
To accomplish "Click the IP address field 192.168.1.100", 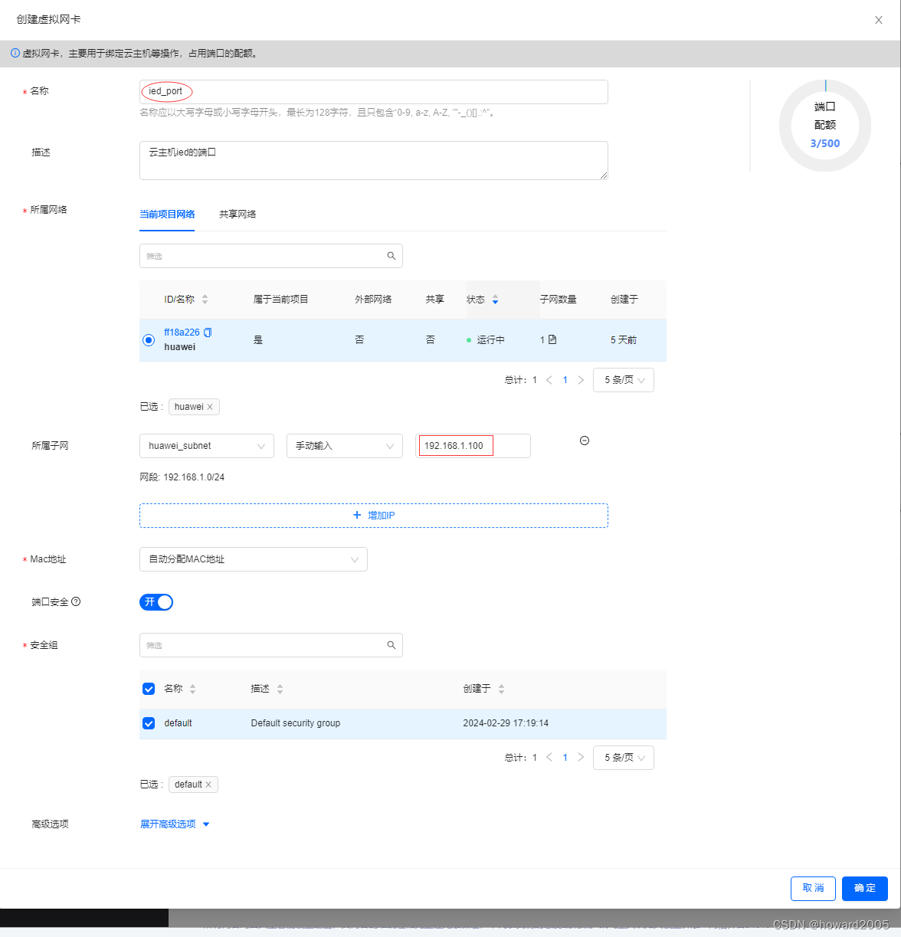I will [473, 446].
